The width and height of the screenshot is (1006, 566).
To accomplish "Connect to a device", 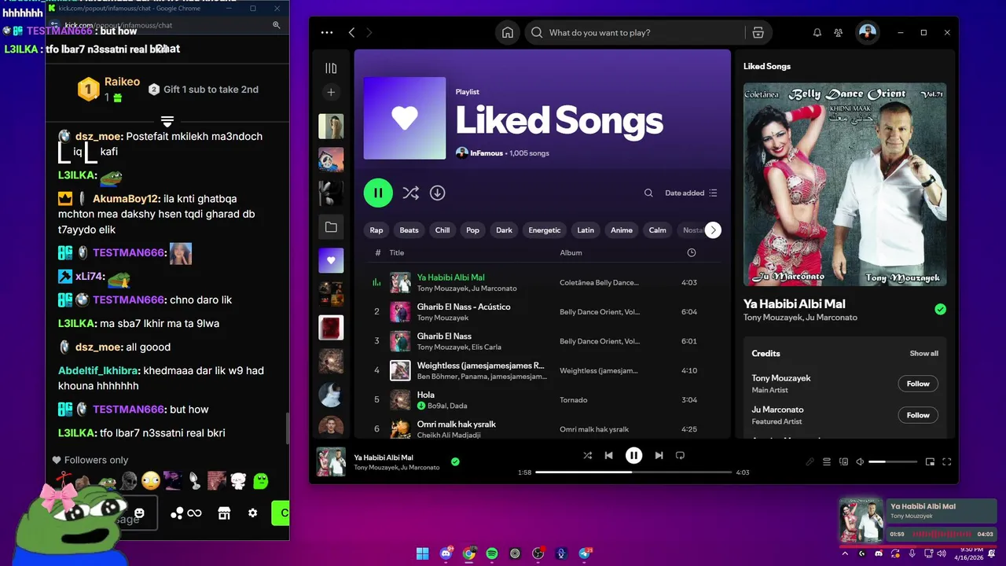I will 844,462.
